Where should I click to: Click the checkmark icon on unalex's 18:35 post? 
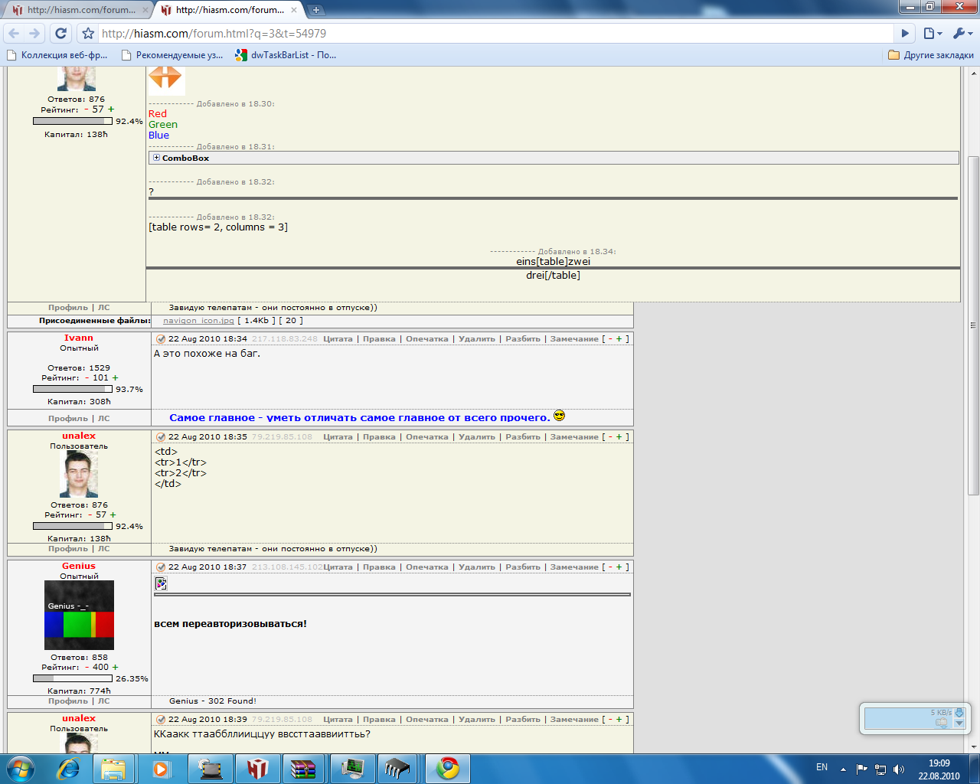[x=161, y=437]
